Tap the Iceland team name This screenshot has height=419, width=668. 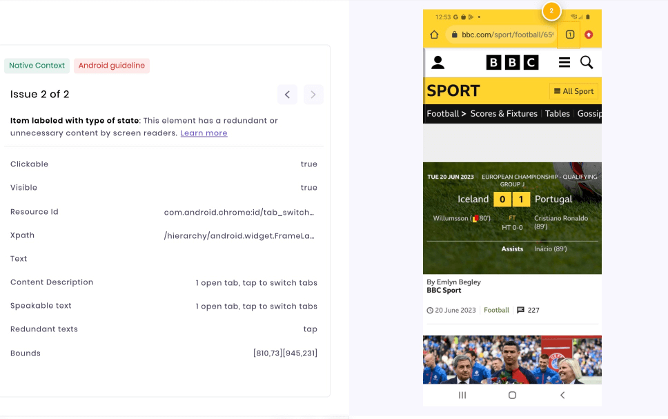tap(473, 199)
